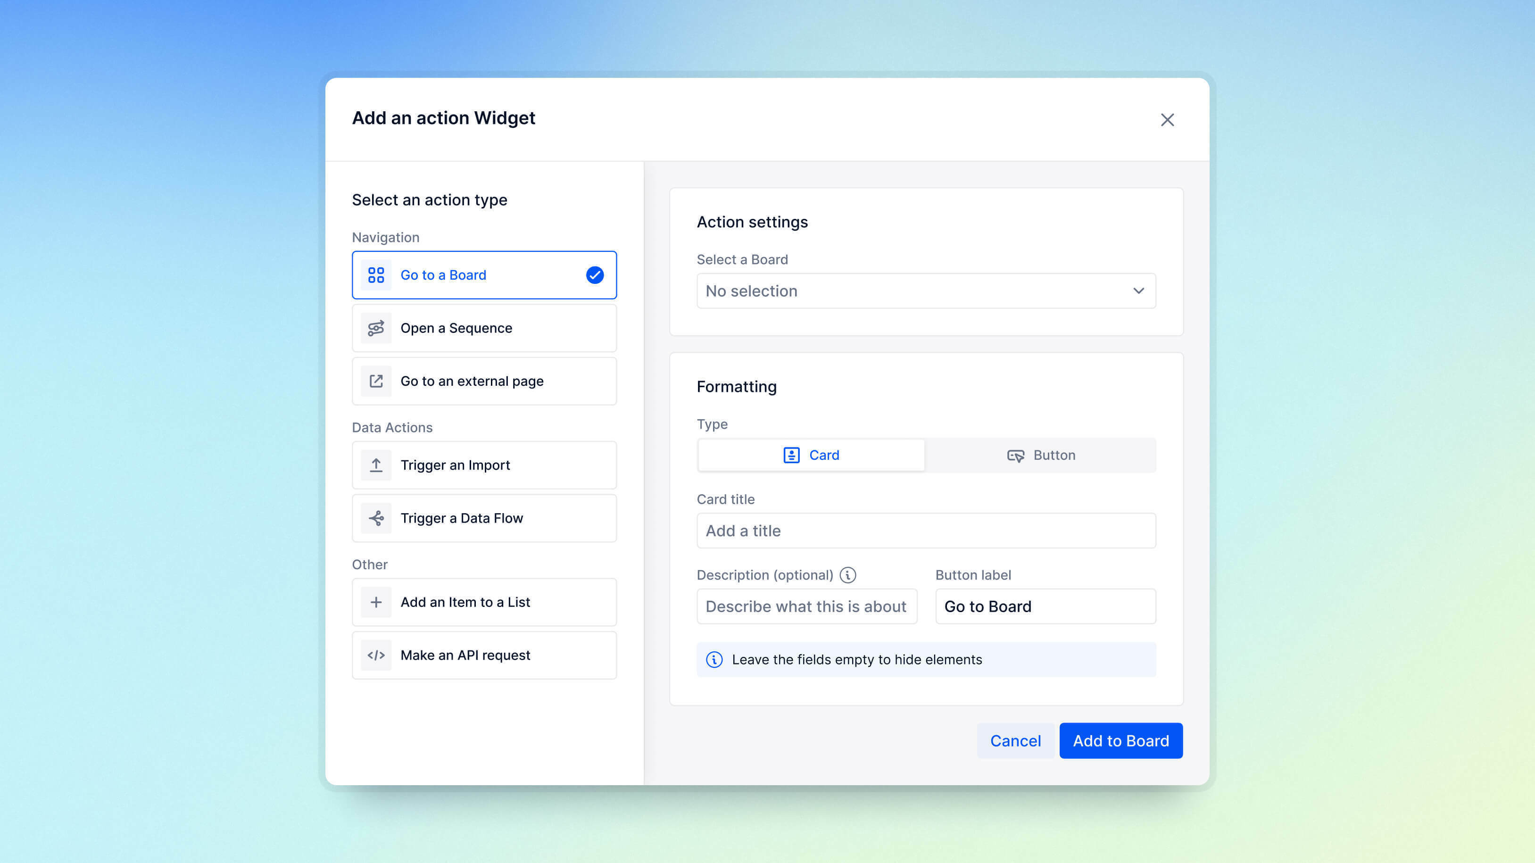
Task: Click the Open a Sequence path icon
Action: click(376, 328)
